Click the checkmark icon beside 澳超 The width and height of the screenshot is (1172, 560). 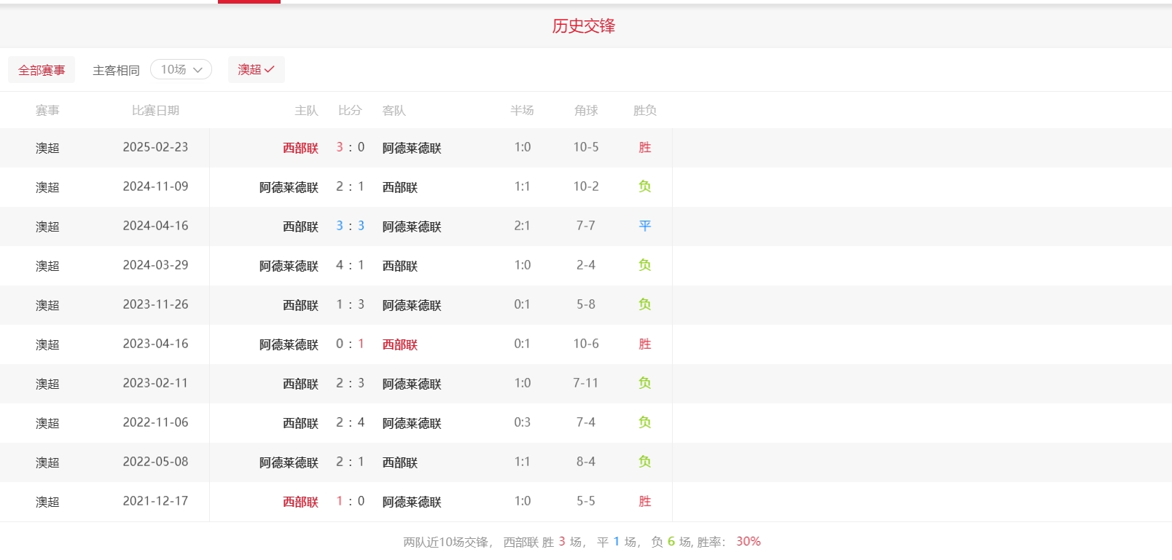pos(270,69)
